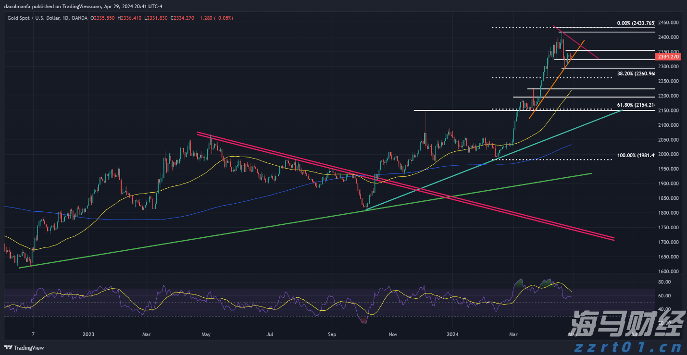Click the 1800.000 price axis tick
Viewport: 687px width, 355px height.
pyautogui.click(x=668, y=213)
